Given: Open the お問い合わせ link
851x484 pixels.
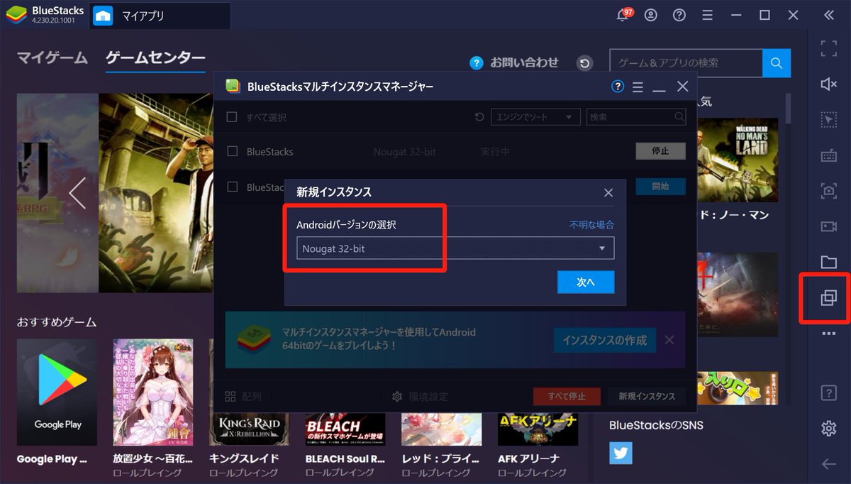Looking at the screenshot, I should [524, 62].
